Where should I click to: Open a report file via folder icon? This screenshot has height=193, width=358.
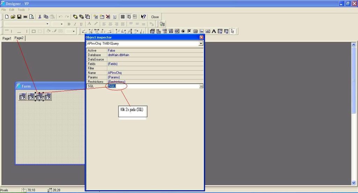[x=13, y=17]
